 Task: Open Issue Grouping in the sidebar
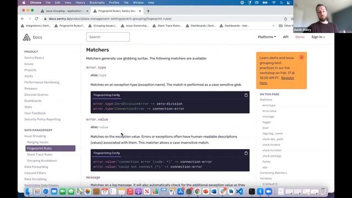tap(35, 136)
